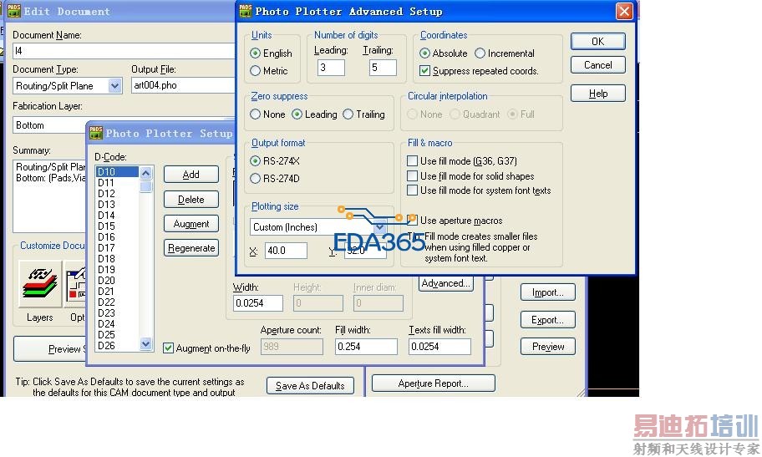Viewport: 762px width, 457px height.
Task: Select Metric units
Action: (x=255, y=70)
